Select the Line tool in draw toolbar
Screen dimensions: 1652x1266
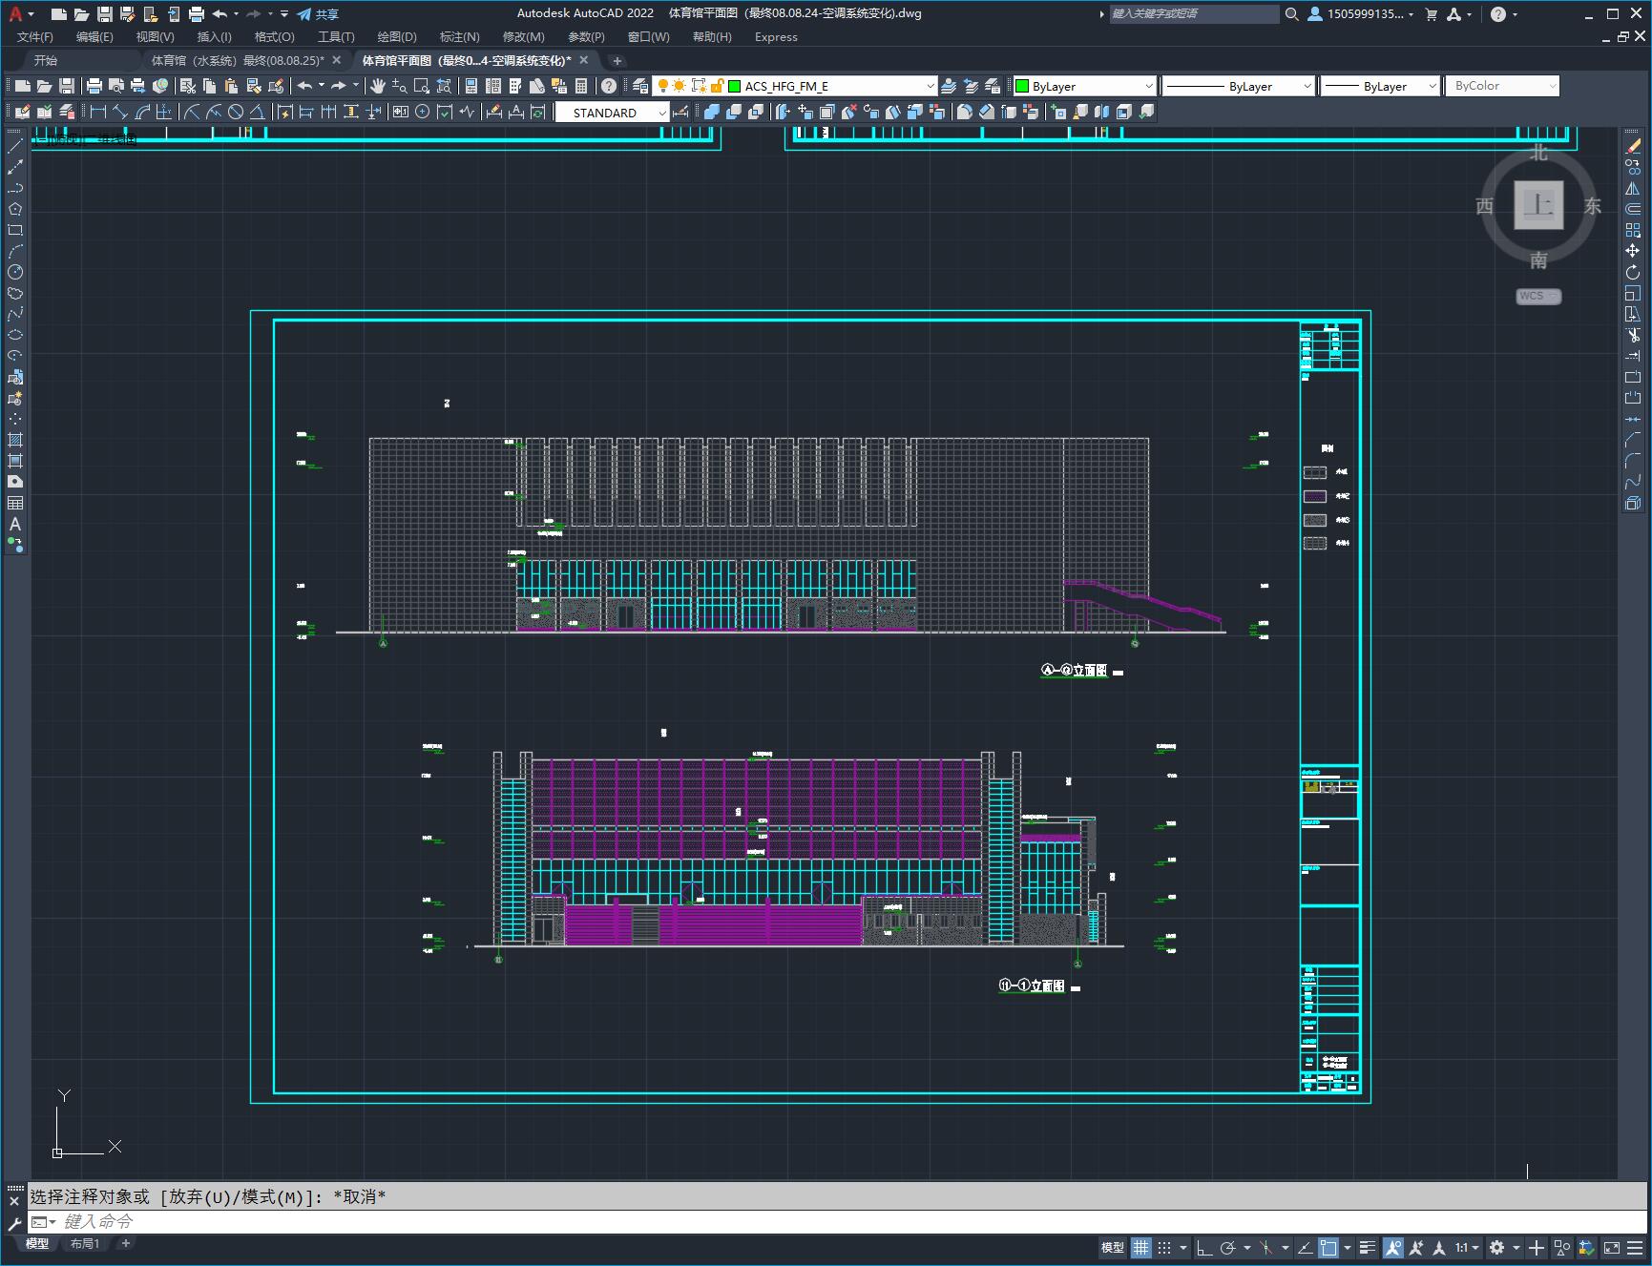(x=14, y=147)
